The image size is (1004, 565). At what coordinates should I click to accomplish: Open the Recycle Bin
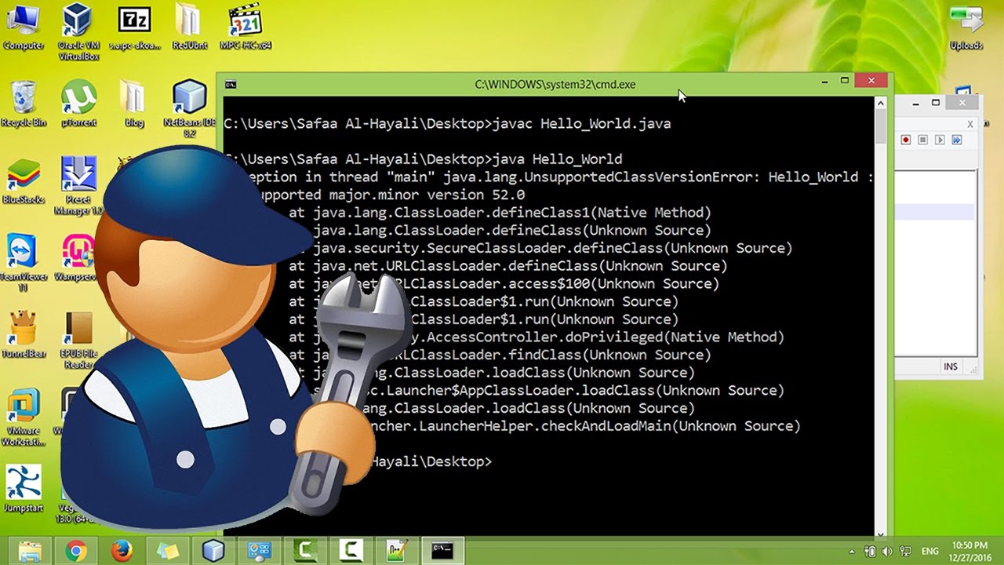(x=24, y=103)
